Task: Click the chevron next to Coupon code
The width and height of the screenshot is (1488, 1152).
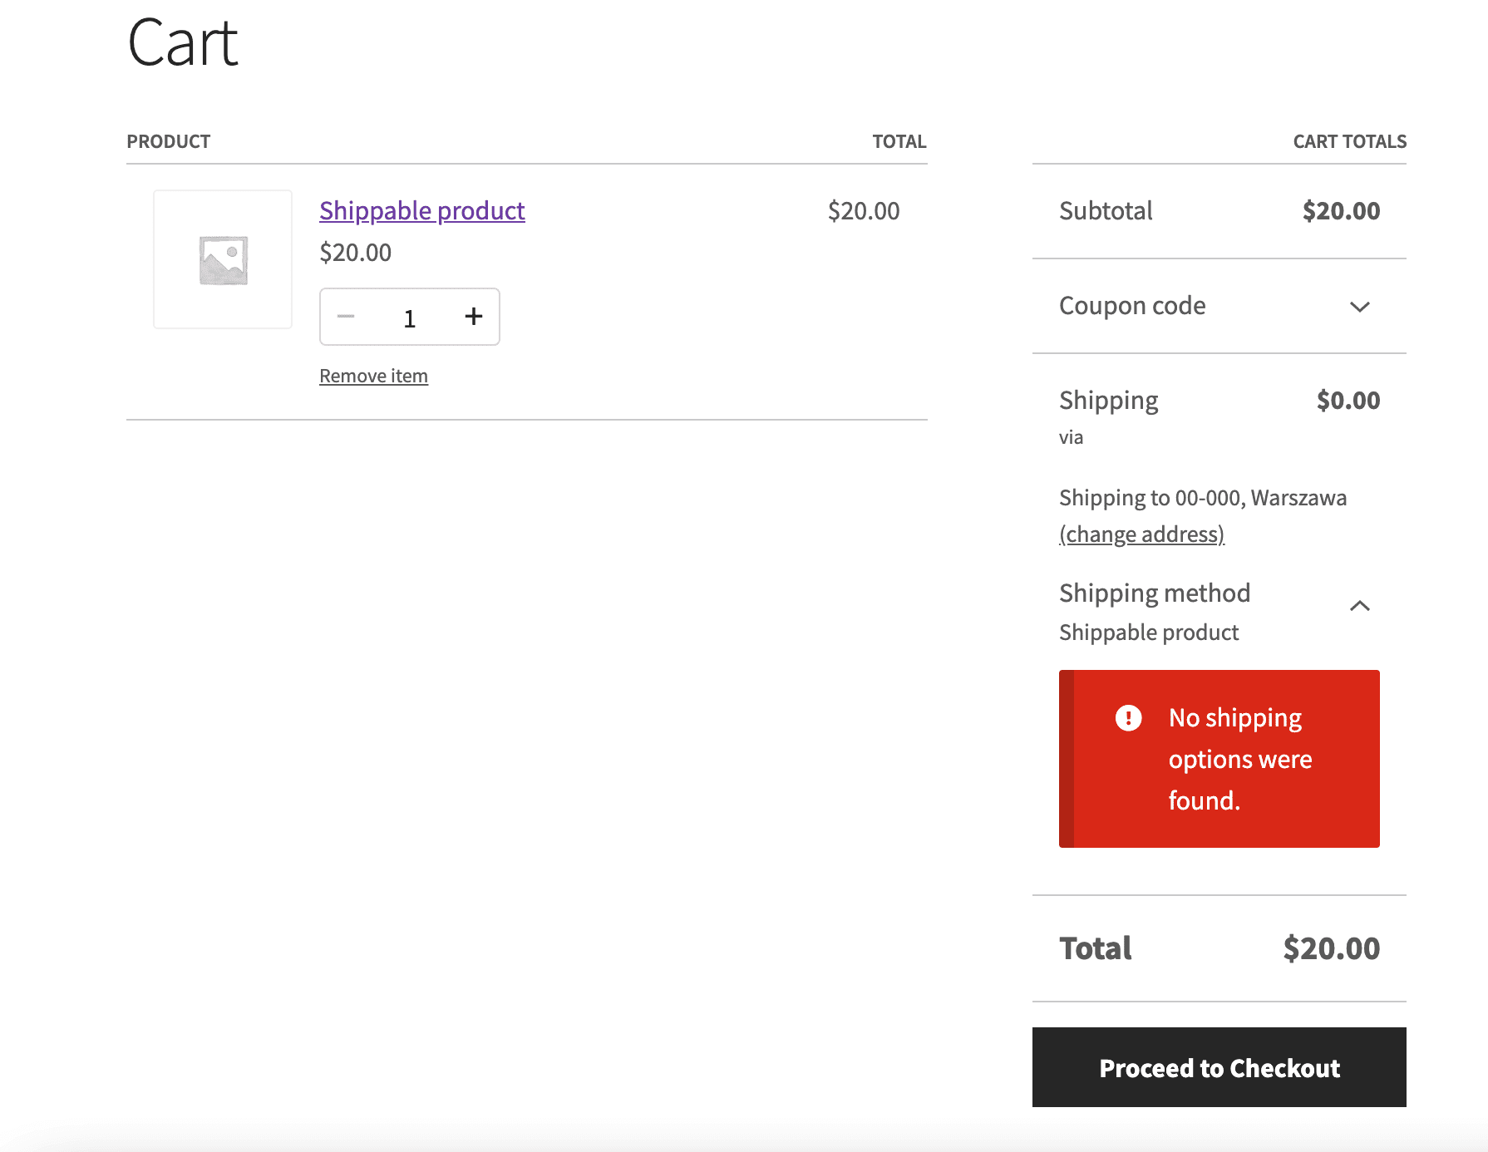Action: click(1361, 307)
